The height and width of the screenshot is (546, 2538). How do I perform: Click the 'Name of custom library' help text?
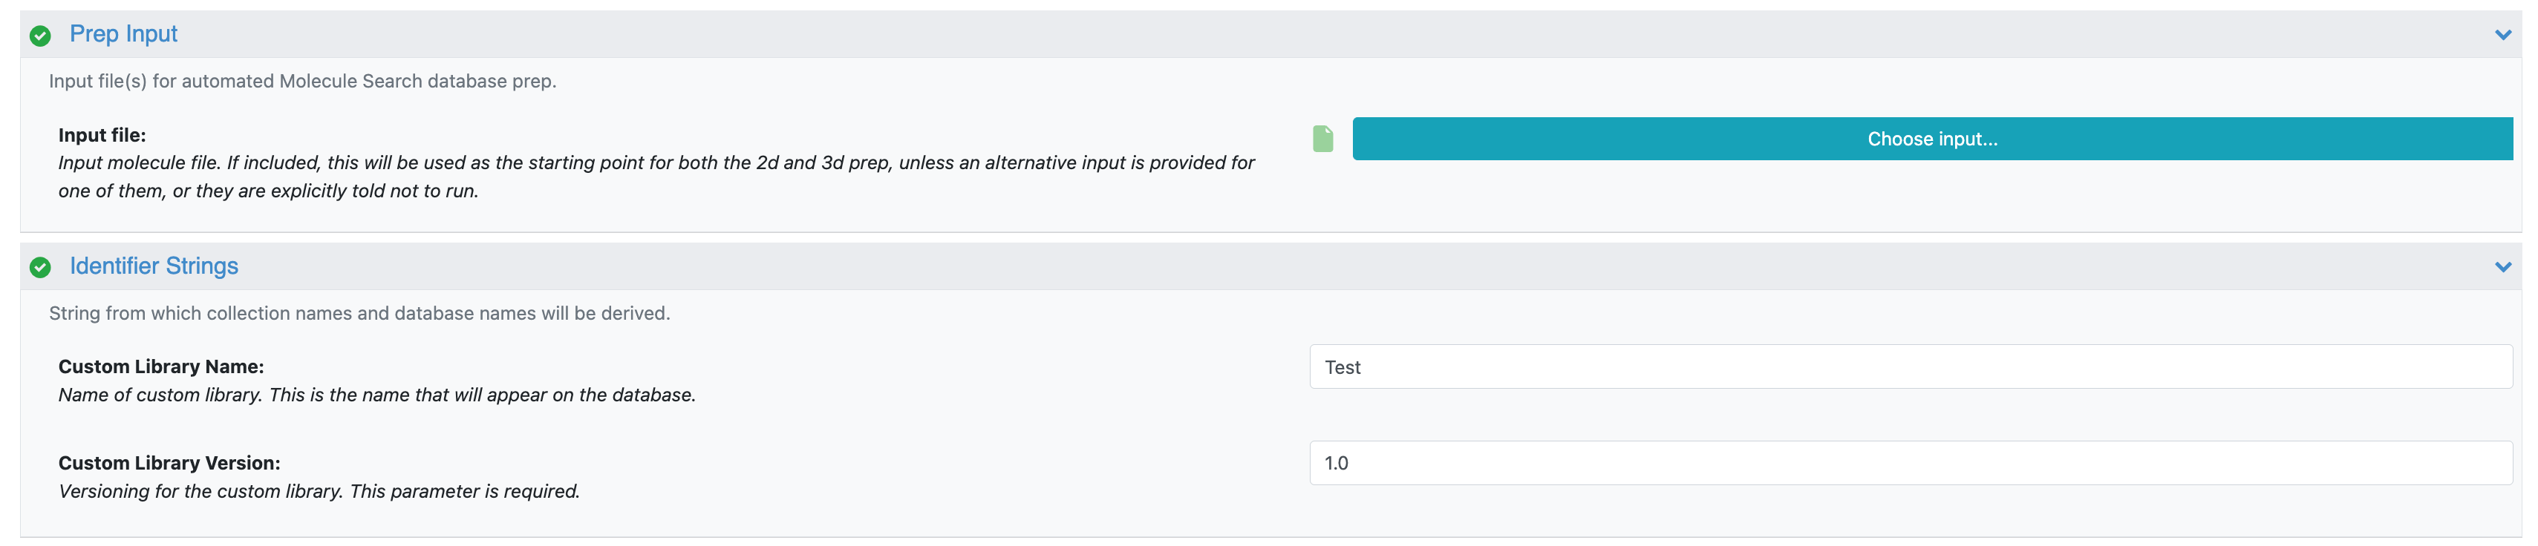coord(376,395)
